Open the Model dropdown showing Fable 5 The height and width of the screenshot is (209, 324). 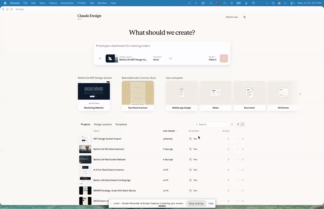coord(212,58)
